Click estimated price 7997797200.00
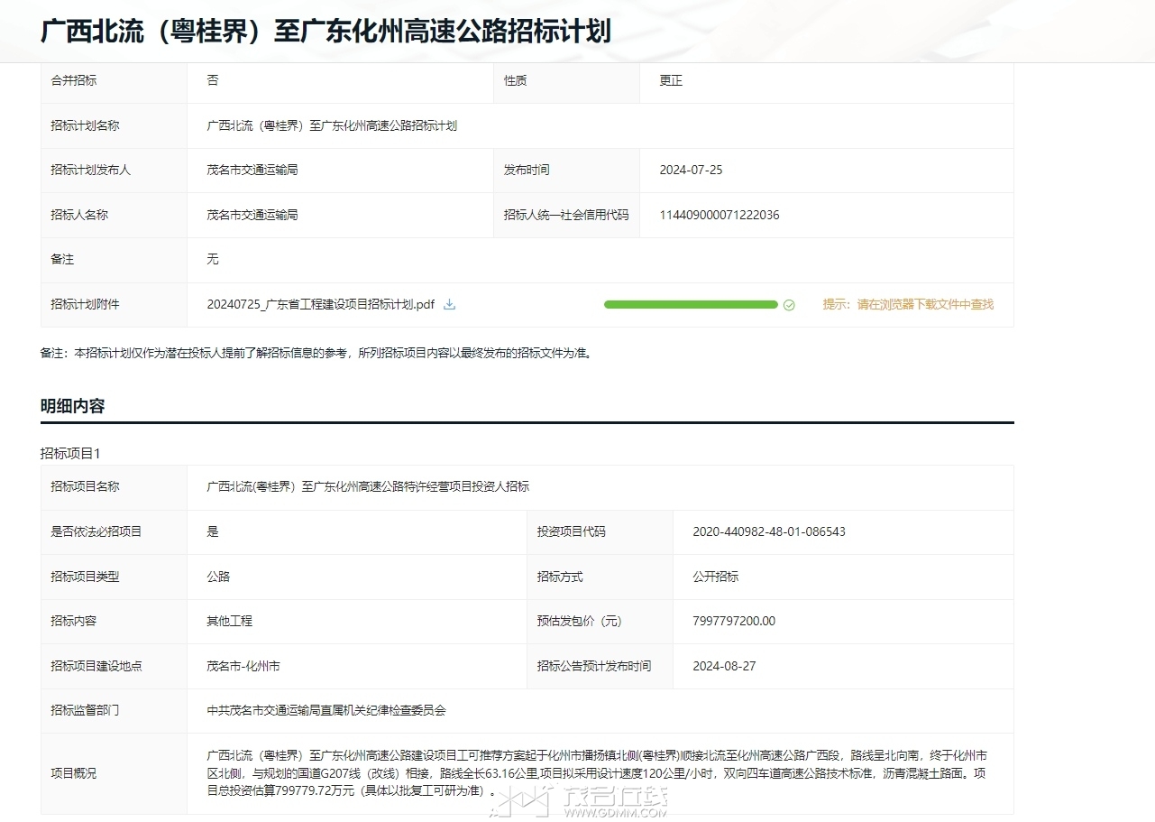1155x822 pixels. (x=734, y=621)
